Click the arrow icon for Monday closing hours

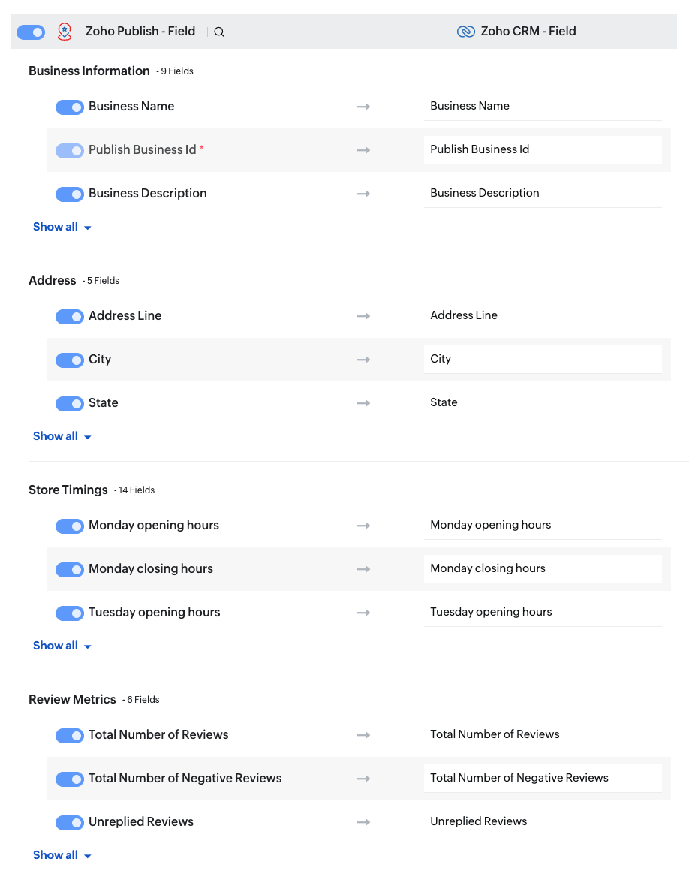click(x=363, y=569)
